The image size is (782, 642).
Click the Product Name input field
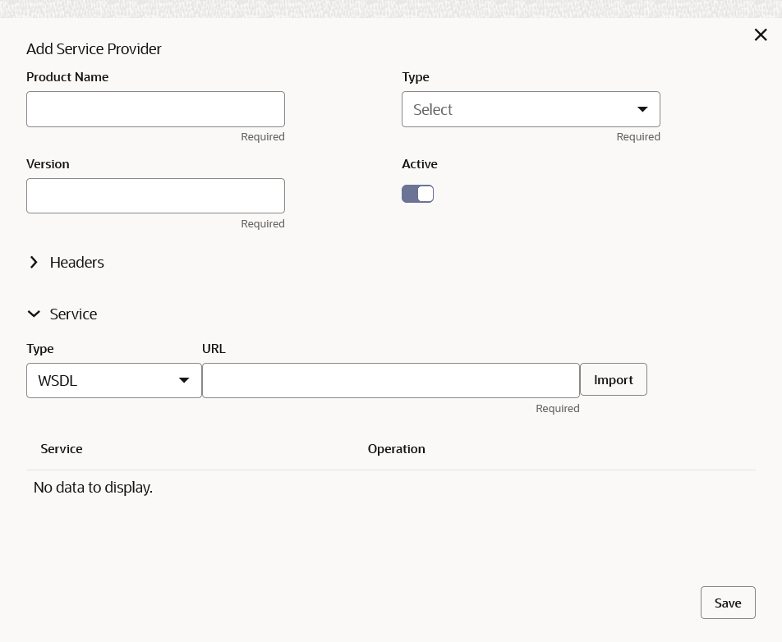coord(155,109)
